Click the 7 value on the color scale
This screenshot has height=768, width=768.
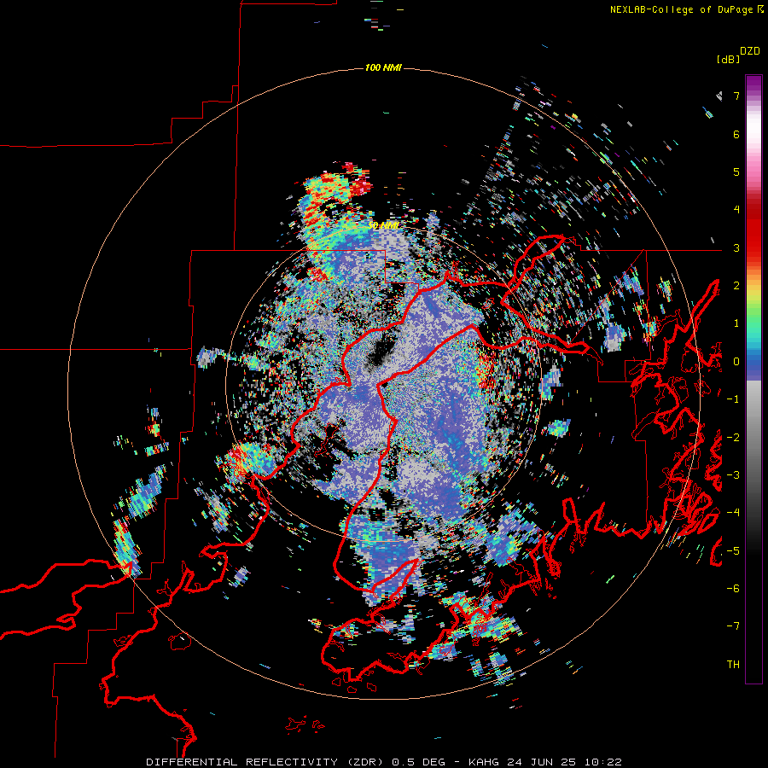pyautogui.click(x=736, y=96)
